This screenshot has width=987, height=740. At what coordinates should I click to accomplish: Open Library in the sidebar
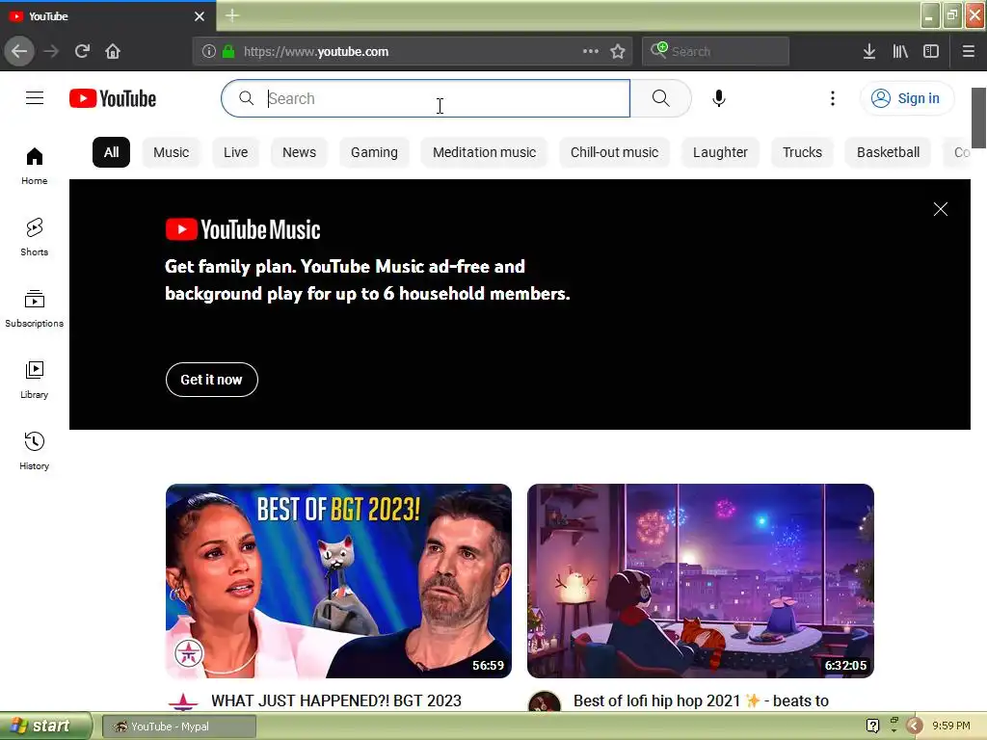[35, 380]
